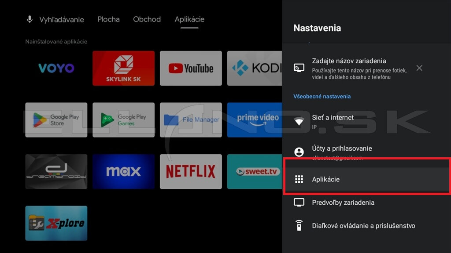451x253 pixels.
Task: Open Zadajte názov zariadenia setting
Action: (x=366, y=68)
